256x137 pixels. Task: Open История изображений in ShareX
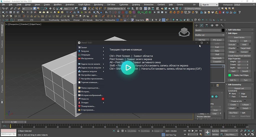[91, 95]
